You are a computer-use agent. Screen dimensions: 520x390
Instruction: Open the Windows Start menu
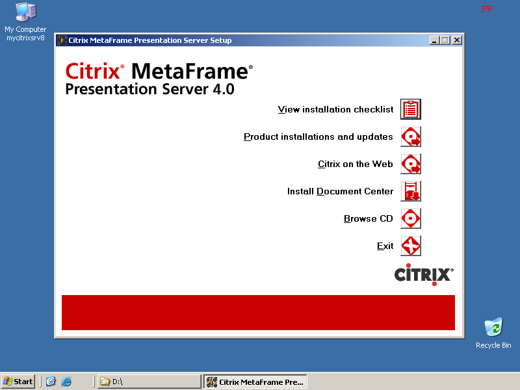pyautogui.click(x=18, y=382)
